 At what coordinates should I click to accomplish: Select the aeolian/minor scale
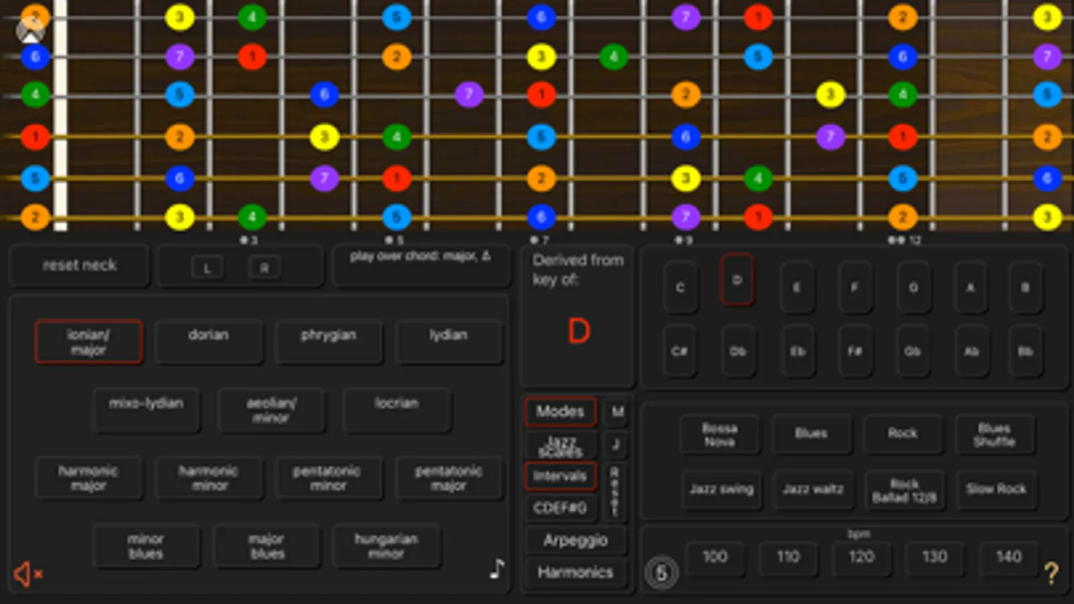271,410
